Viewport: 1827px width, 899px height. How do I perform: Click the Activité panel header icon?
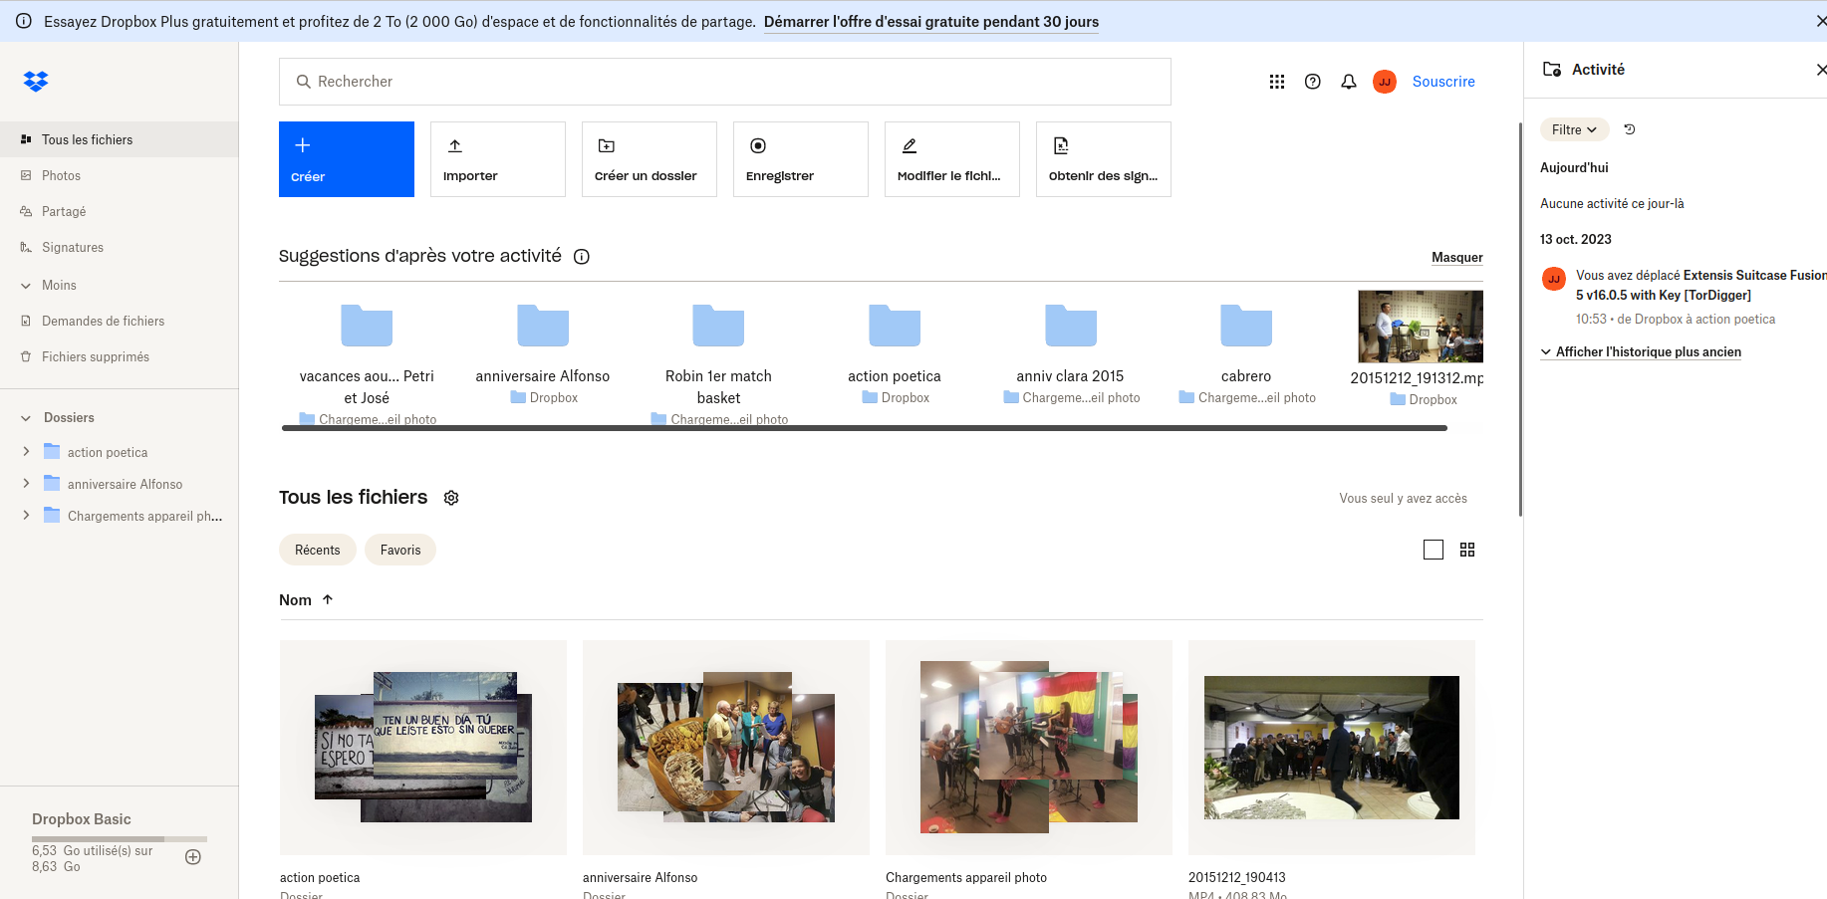pos(1552,70)
